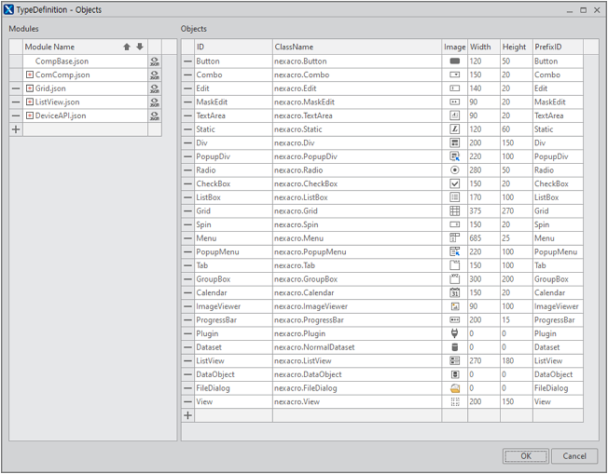Move selected module up with up arrow

pyautogui.click(x=127, y=47)
